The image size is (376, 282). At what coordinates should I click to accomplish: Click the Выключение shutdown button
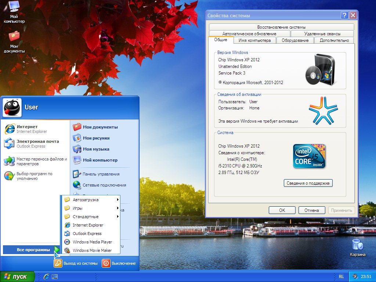pyautogui.click(x=119, y=263)
